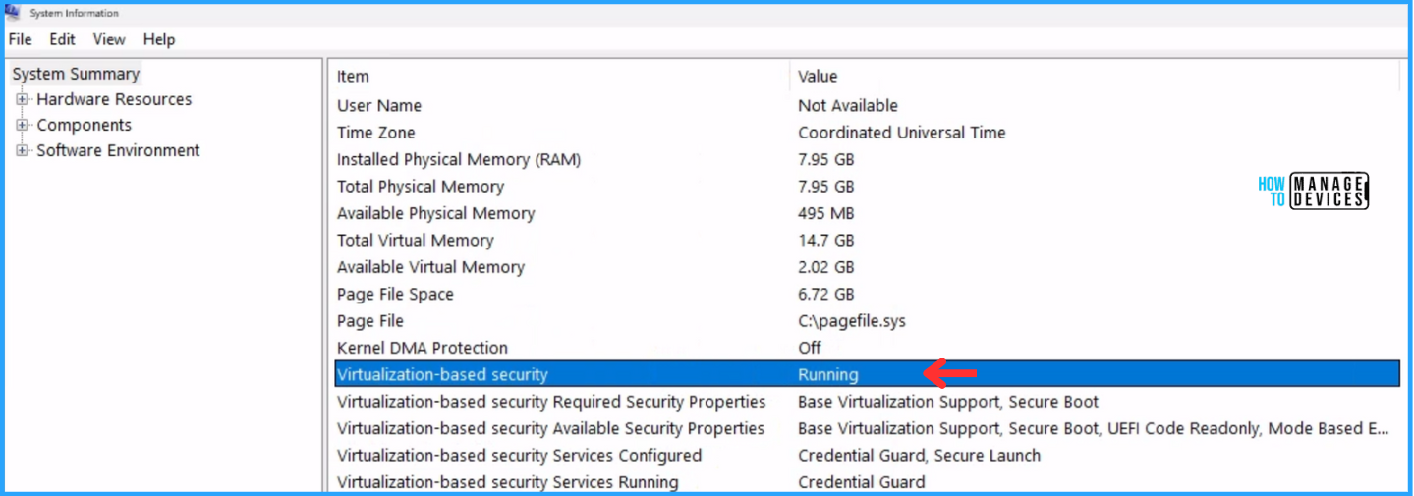Screen dimensions: 1414x496
Task: Click the Installed Physical Memory (RAM) row
Action: (459, 159)
